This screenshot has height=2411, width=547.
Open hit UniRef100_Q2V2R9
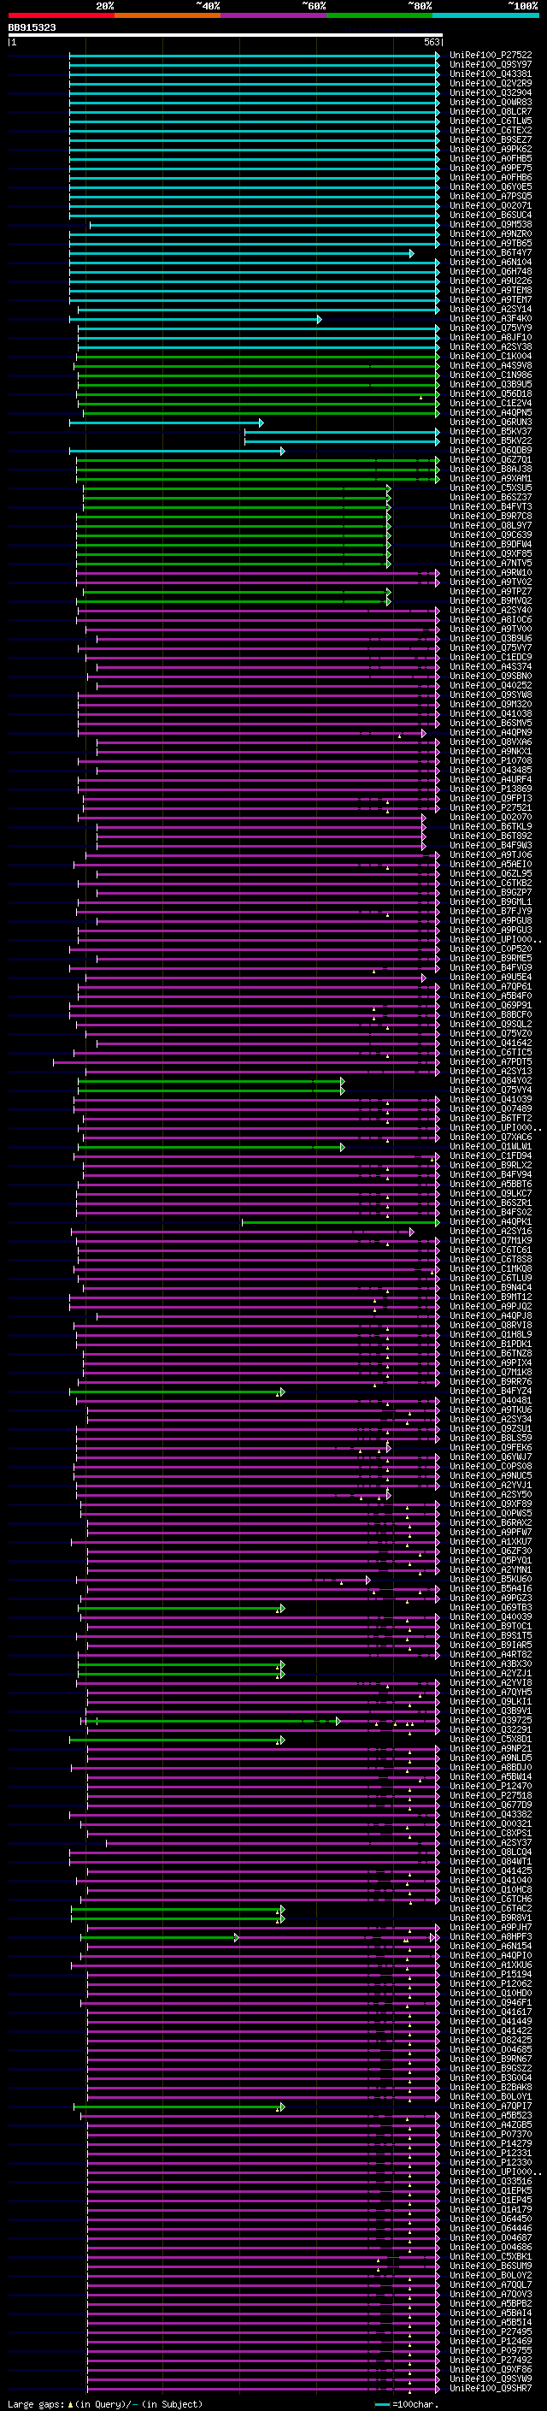click(x=491, y=83)
